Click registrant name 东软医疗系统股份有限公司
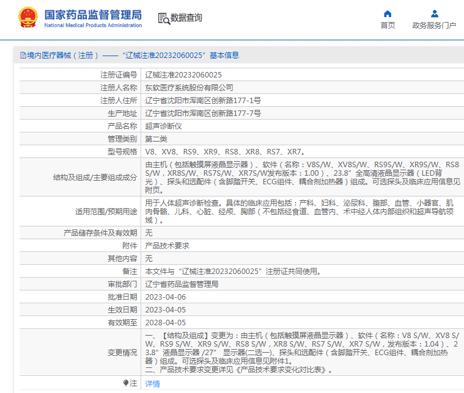Viewport: 464px width, 393px height. click(189, 88)
